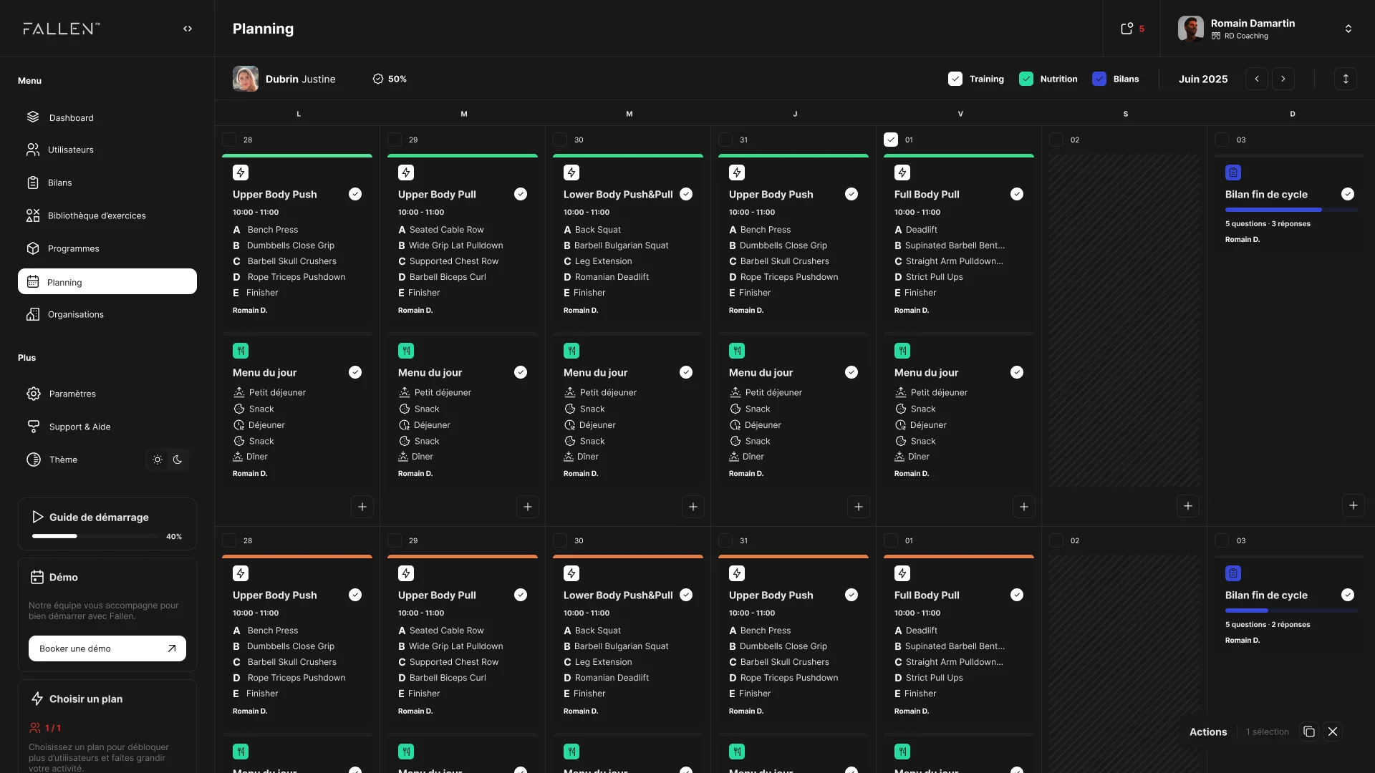Open Organisations menu item

(107, 314)
